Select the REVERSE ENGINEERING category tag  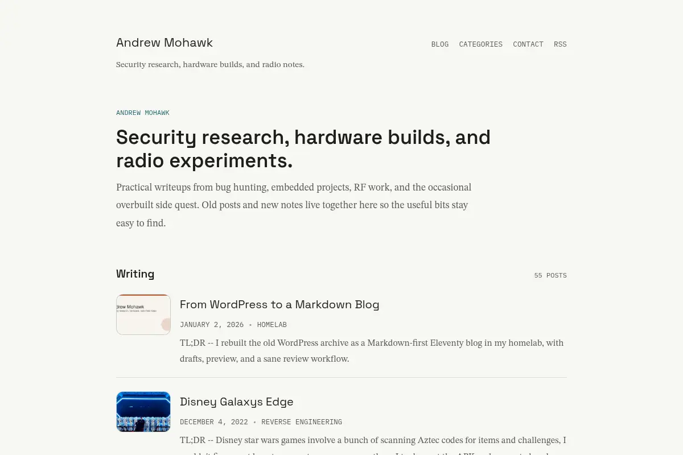click(x=302, y=422)
